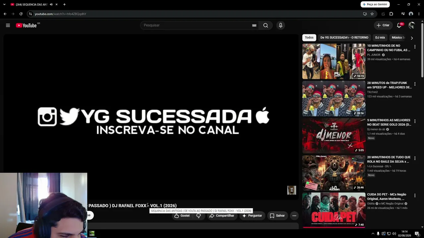This screenshot has width=424, height=238.
Task: Go to YouTube home via the logo
Action: tap(26, 25)
